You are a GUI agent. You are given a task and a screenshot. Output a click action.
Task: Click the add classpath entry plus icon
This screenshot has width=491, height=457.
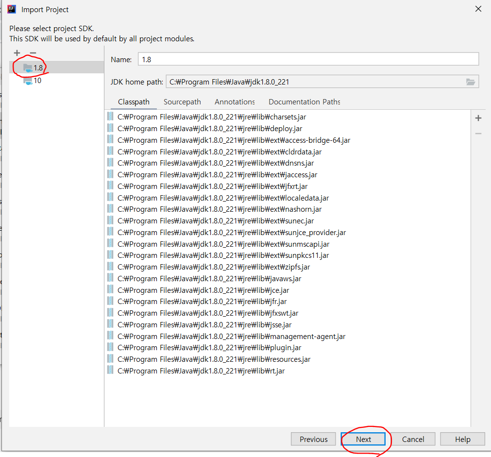coord(478,118)
